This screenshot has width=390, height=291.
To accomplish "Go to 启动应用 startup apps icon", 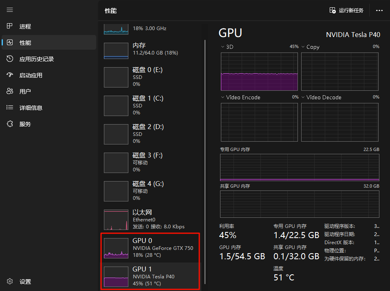I will (10, 75).
